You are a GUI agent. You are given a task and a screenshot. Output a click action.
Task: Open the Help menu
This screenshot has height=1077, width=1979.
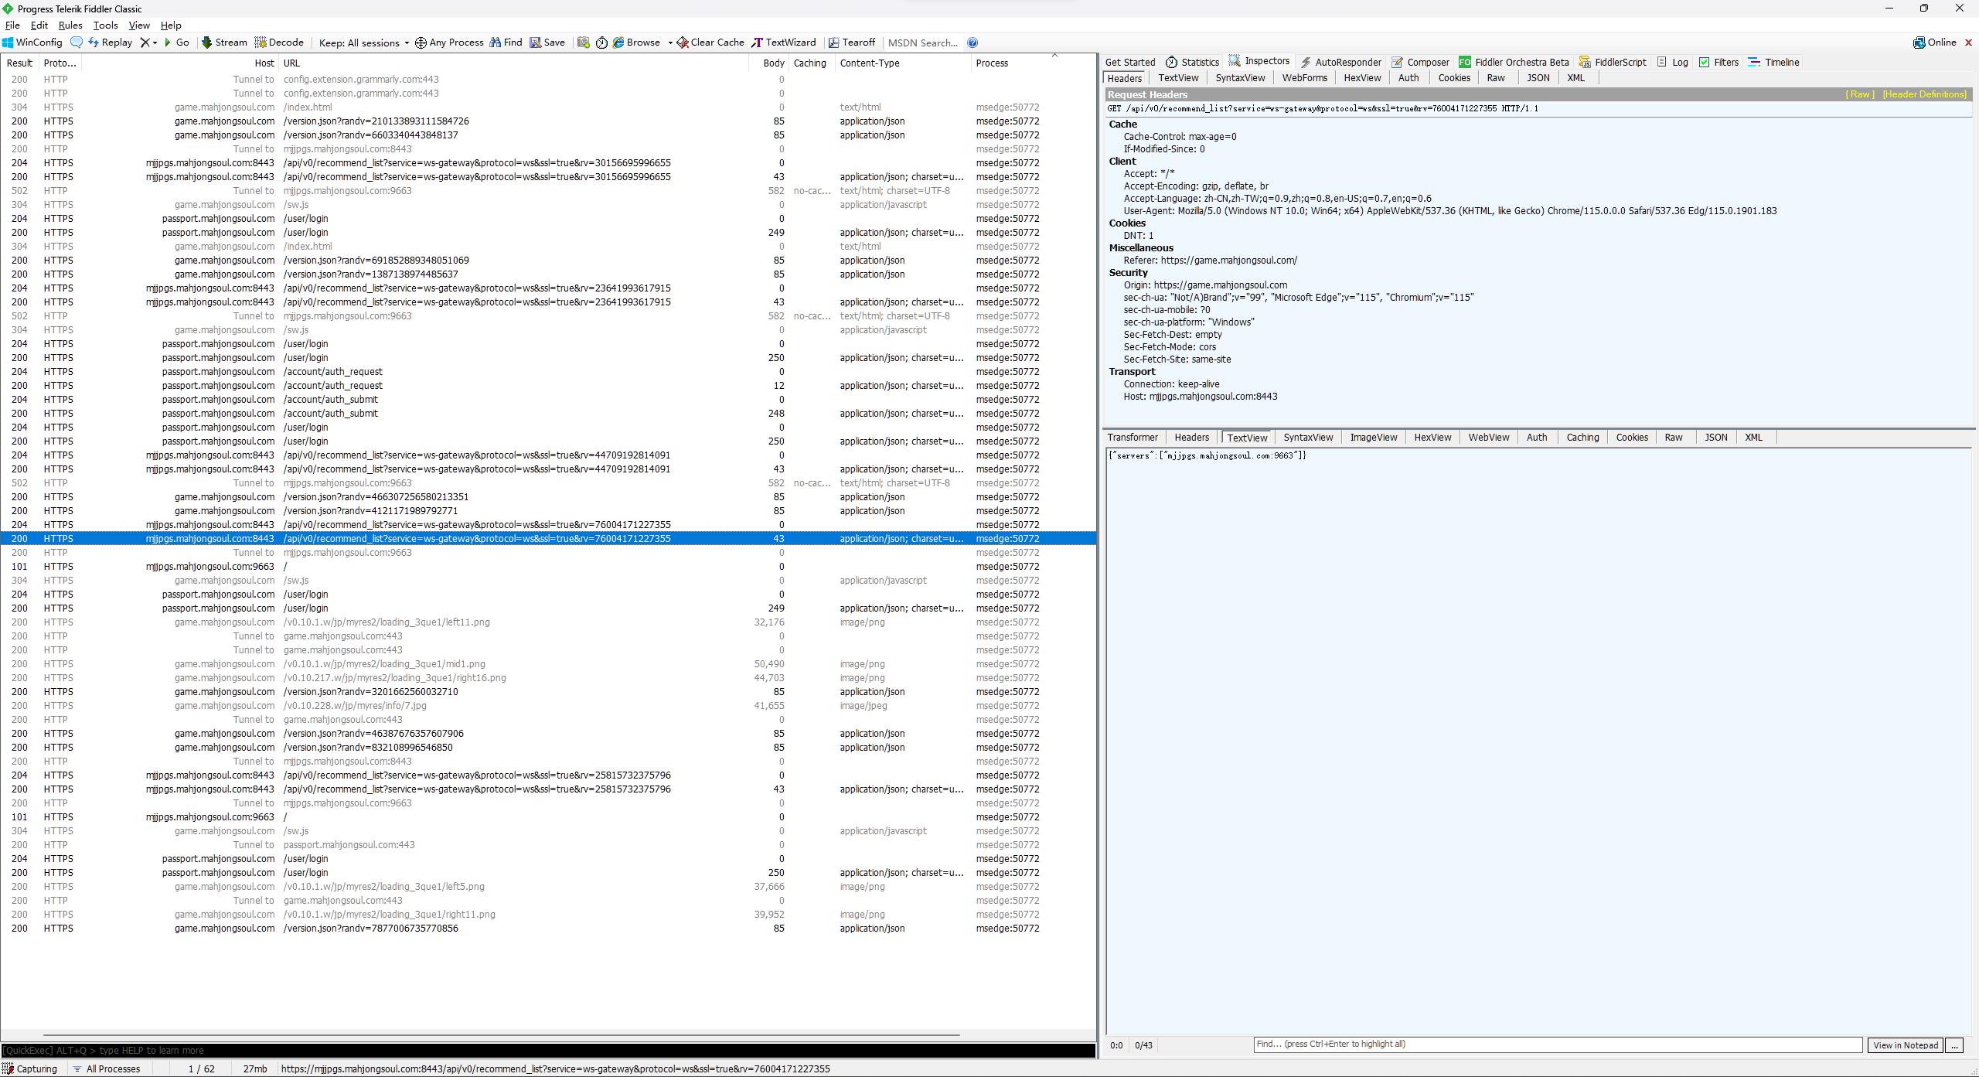[x=170, y=26]
